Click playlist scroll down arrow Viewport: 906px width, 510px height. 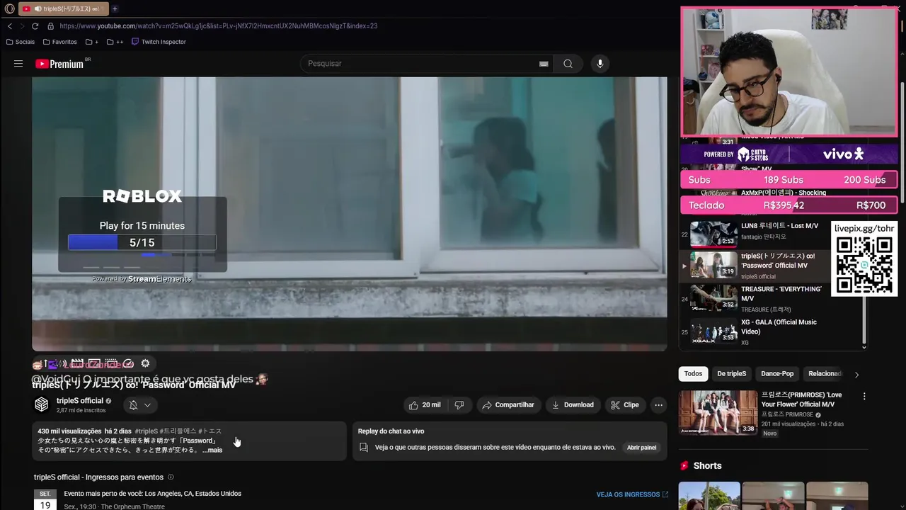(864, 347)
